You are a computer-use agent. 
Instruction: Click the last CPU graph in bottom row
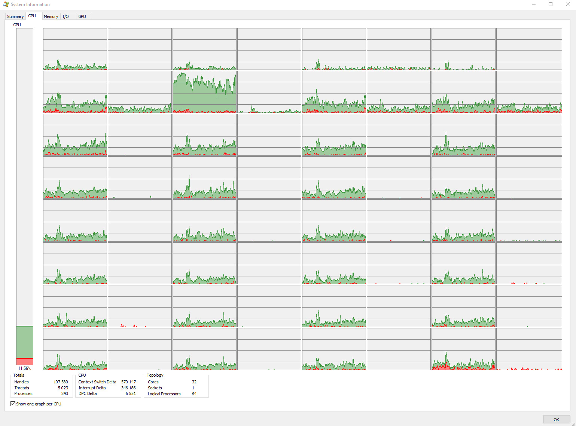[x=529, y=349]
